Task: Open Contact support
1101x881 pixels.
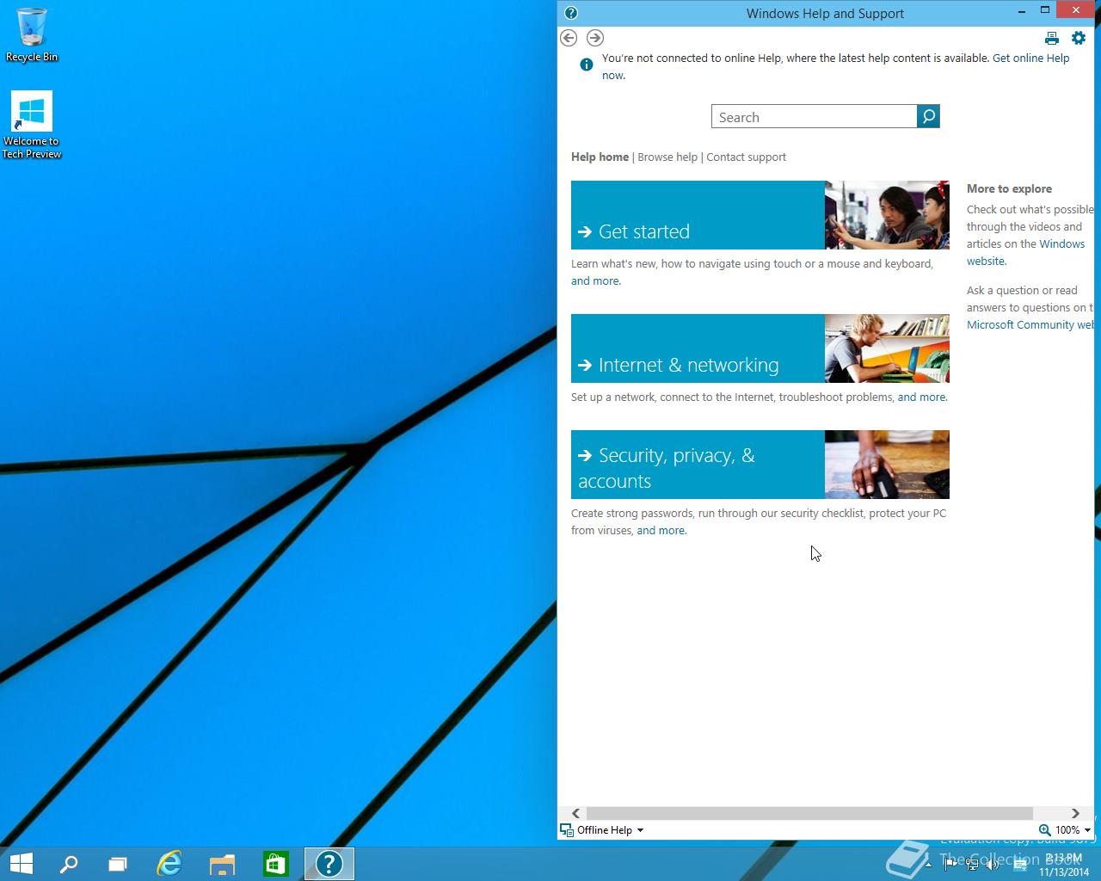Action: coord(746,157)
